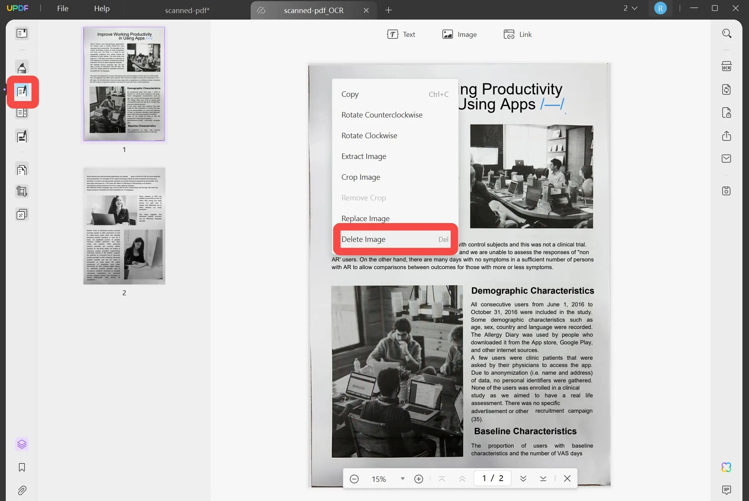This screenshot has width=749, height=501.
Task: Click the OCR tool icon in sidebar
Action: pos(726,66)
